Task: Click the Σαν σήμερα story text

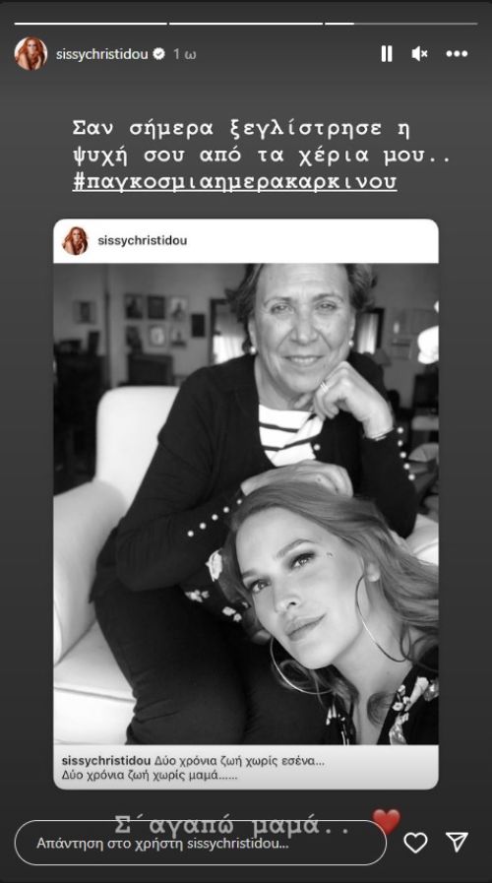Action: point(262,143)
